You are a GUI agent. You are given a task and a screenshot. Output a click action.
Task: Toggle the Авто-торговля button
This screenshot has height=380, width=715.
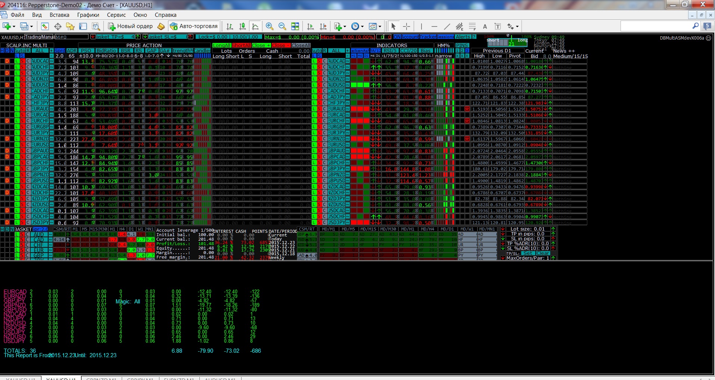tap(194, 26)
